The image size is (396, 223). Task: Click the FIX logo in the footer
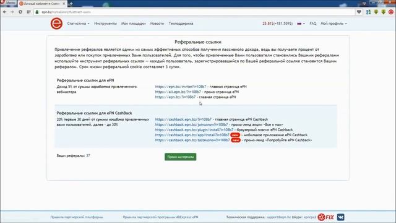(325, 217)
